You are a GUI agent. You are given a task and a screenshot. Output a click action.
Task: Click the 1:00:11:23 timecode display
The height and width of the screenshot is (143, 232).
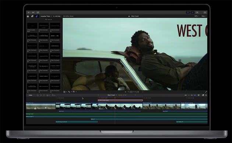pos(133,92)
